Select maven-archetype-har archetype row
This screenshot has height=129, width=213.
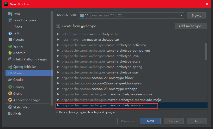click(x=132, y=34)
